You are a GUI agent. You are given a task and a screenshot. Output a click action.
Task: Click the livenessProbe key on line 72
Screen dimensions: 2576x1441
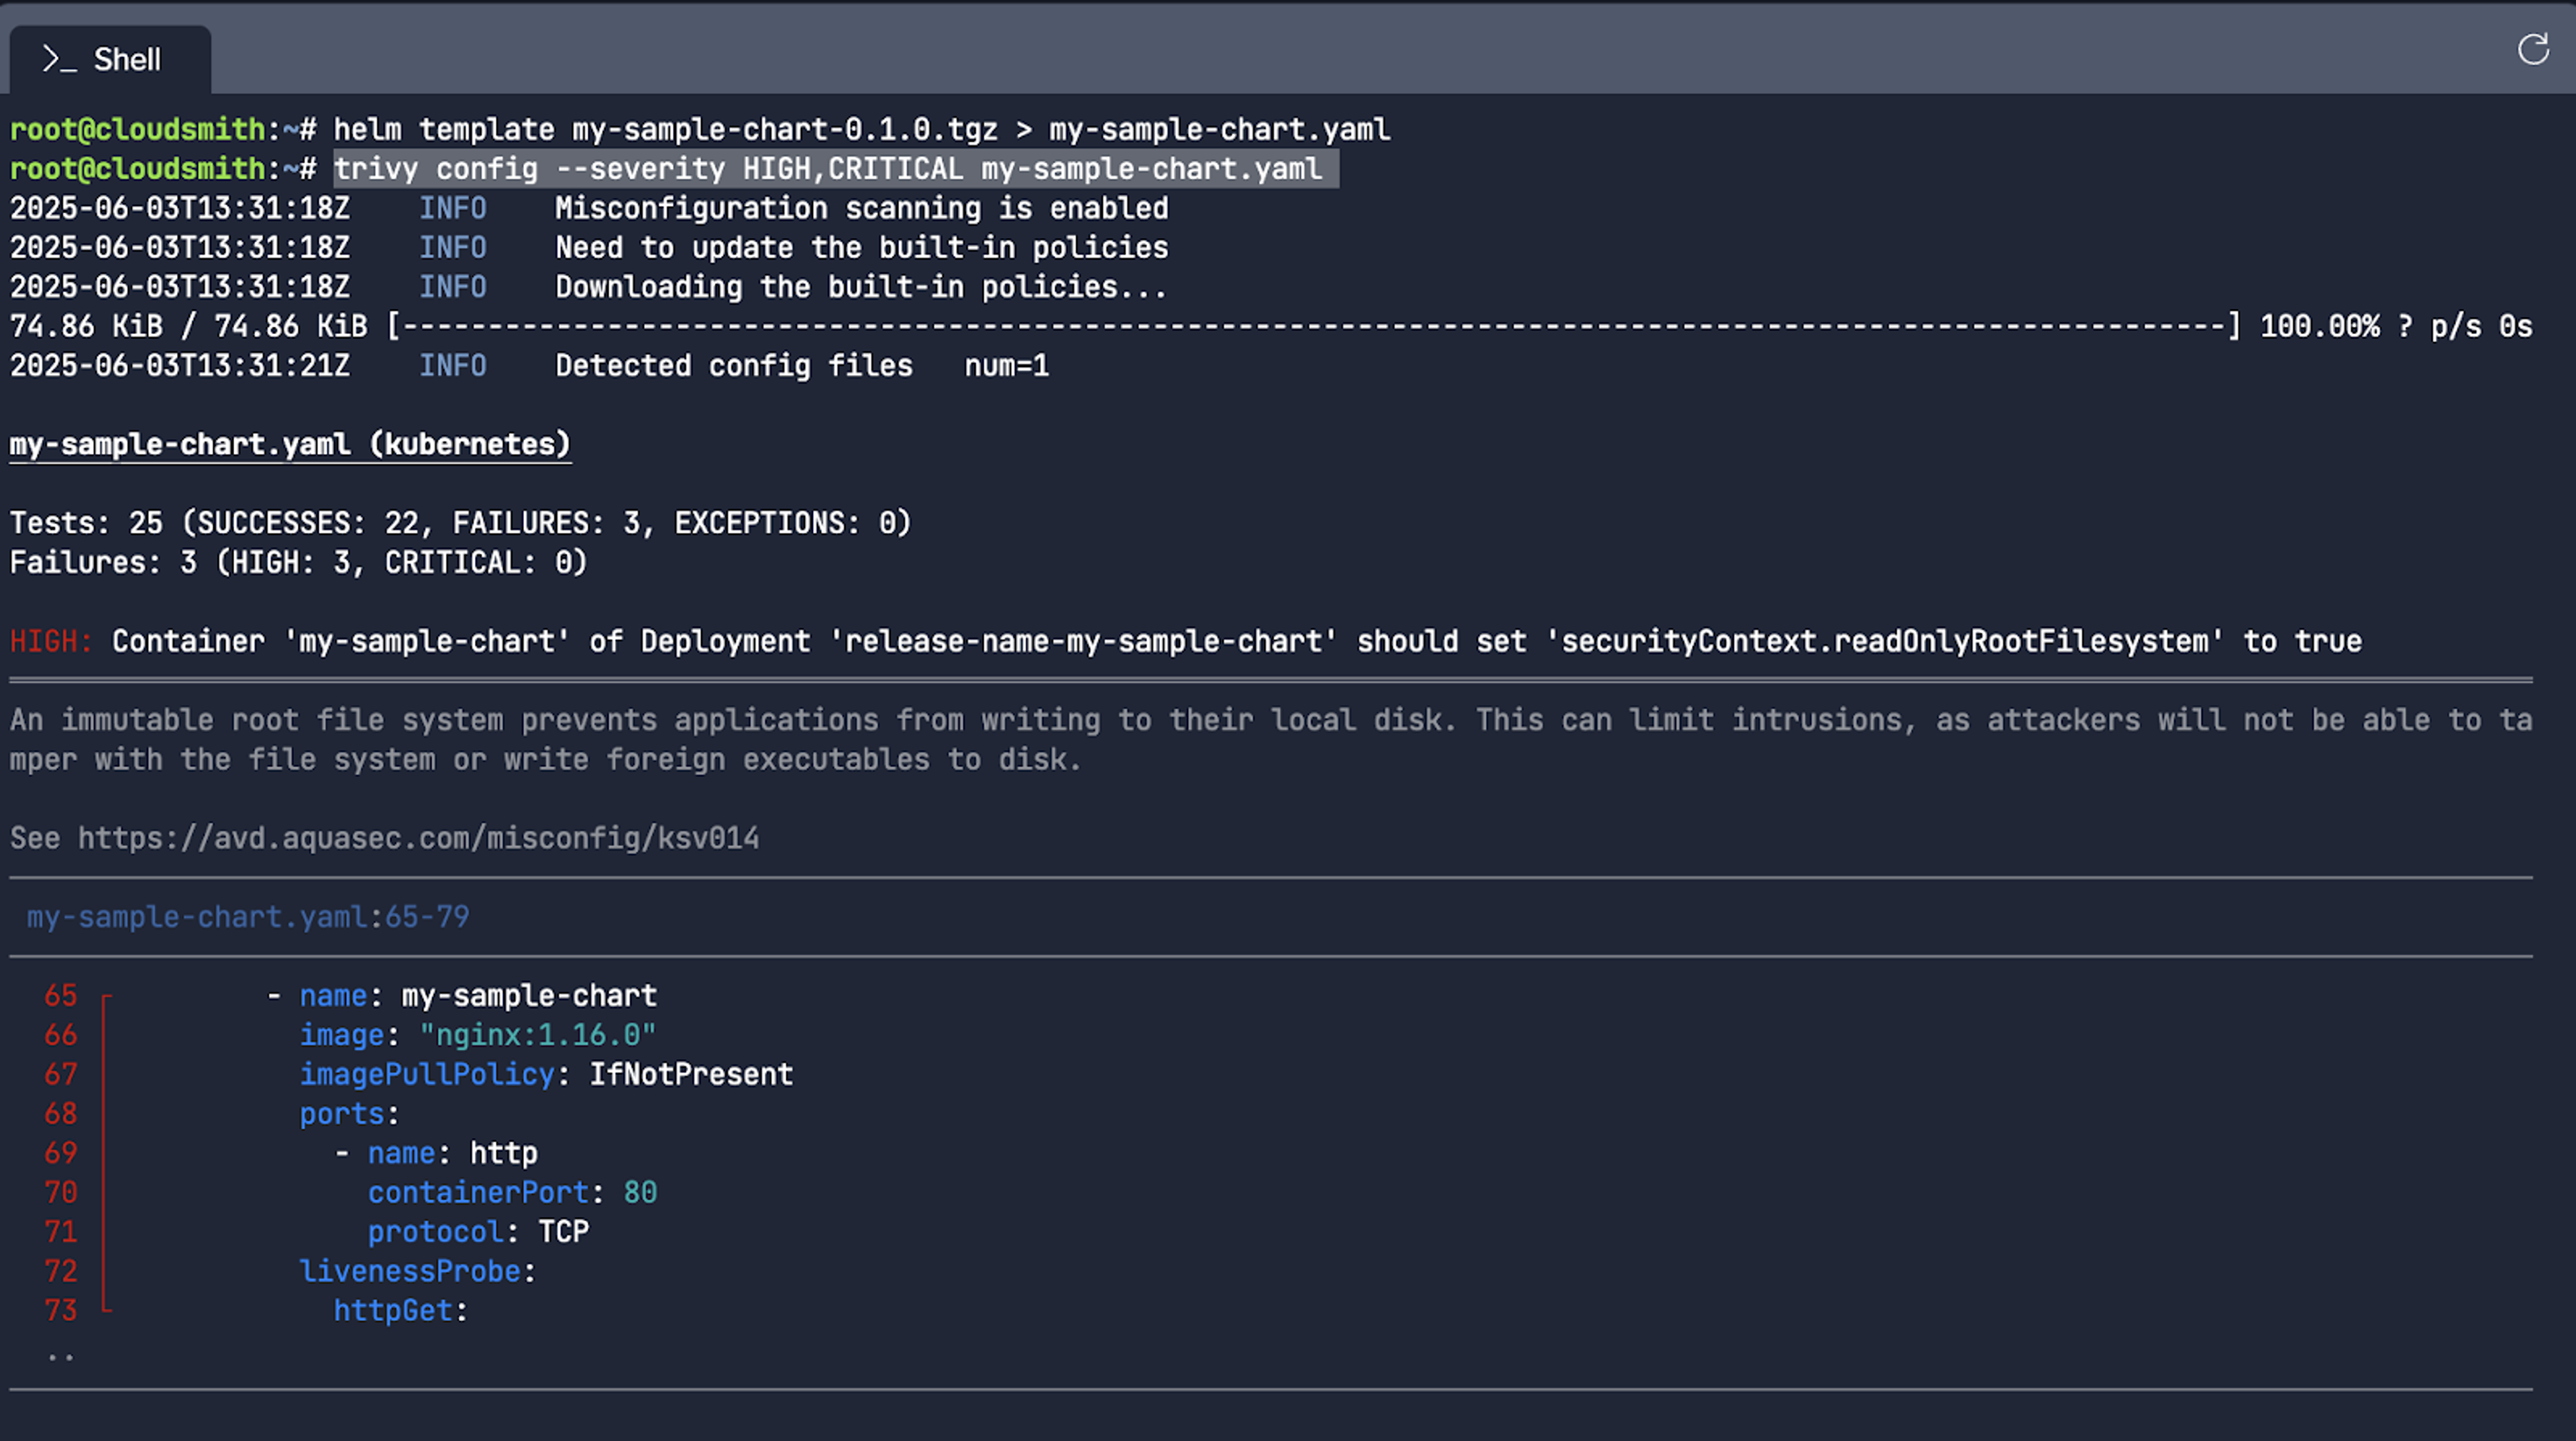coord(410,1272)
